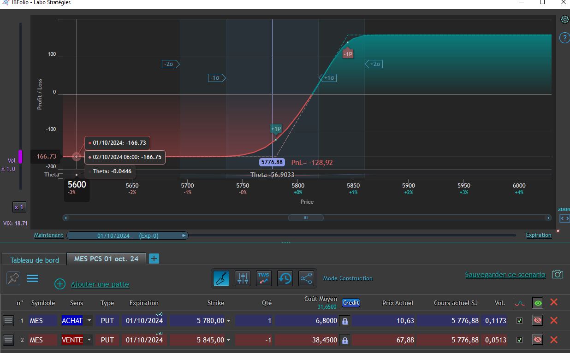Switch to the Tableau de bord tab
Screen dimensions: 570x353
pos(35,260)
